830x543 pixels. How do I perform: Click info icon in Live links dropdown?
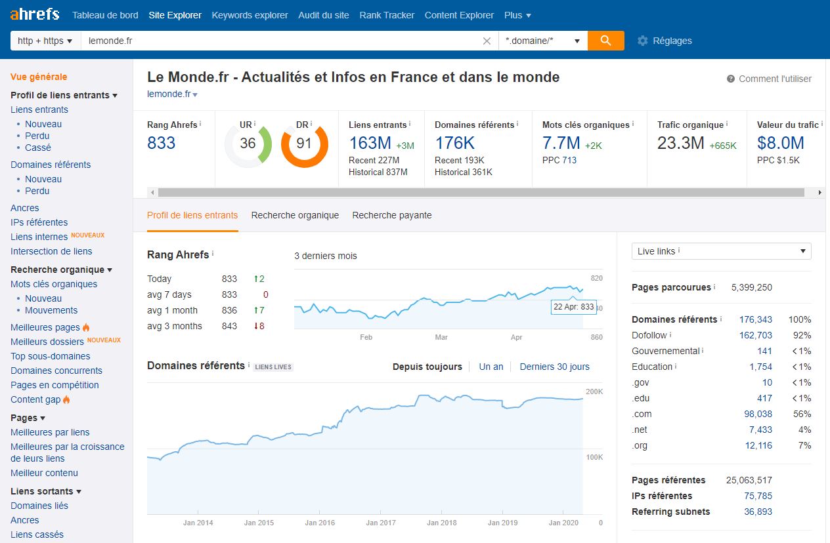(679, 251)
